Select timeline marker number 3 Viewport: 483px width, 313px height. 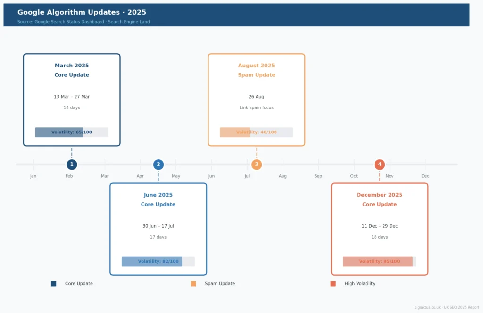tap(257, 165)
